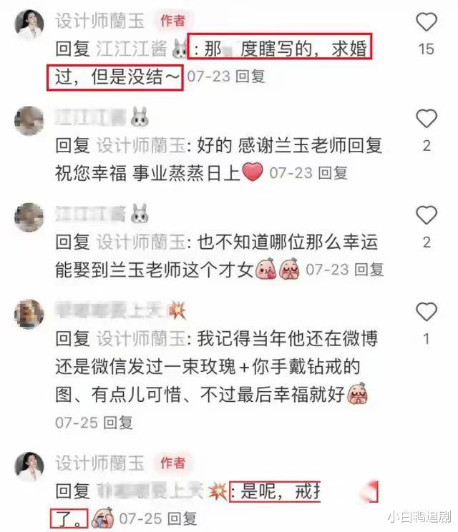Open 设计师蘭玉 username in last comment
The height and width of the screenshot is (532, 458).
click(x=100, y=463)
